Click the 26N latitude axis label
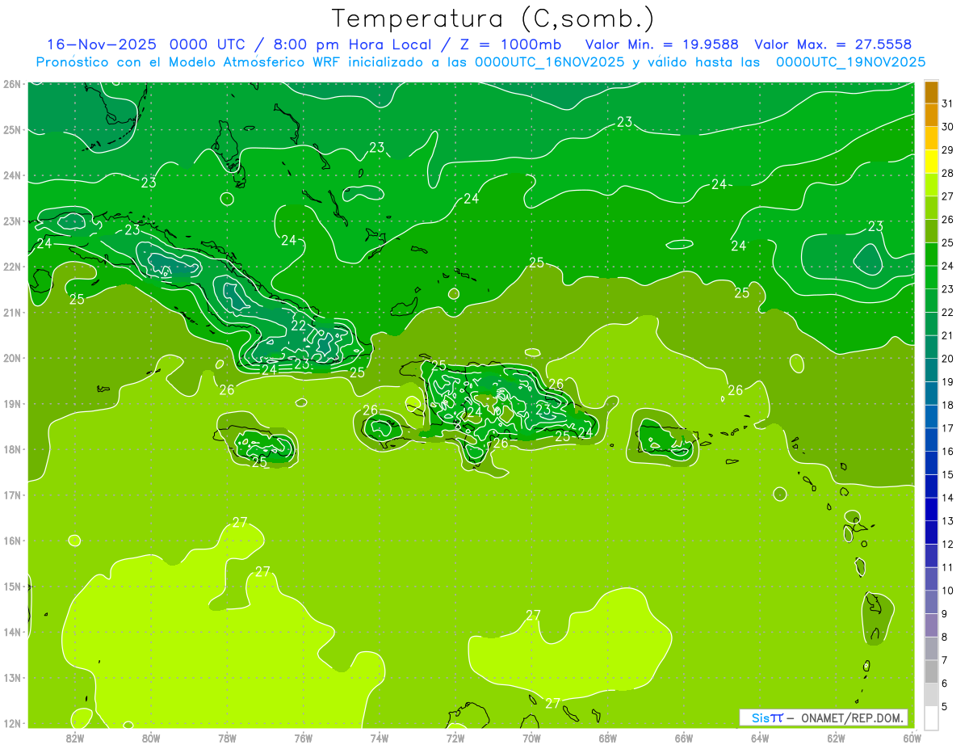Screen dimensions: 969x749 coord(12,84)
